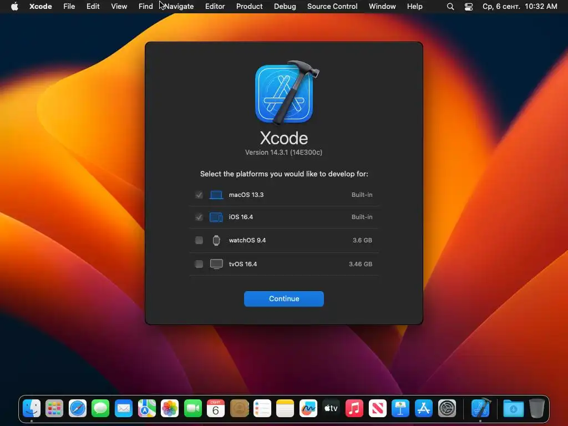
Task: Open the Window menu
Action: click(382, 7)
